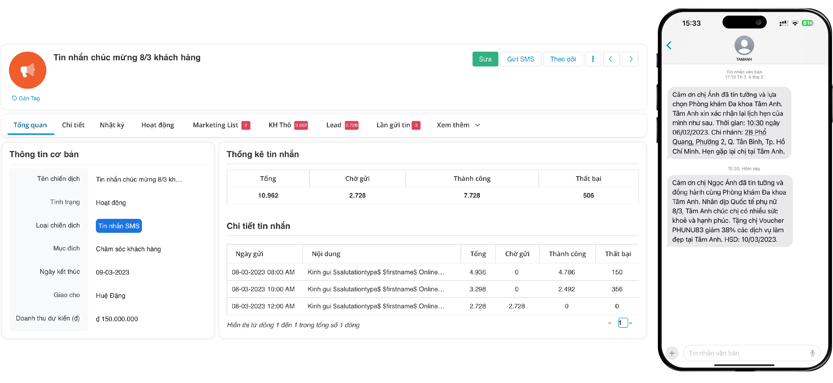
Task: Open the three-dots more options button
Action: [592, 59]
